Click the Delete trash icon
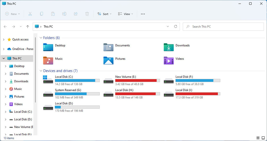The image size is (267, 141). (87, 14)
